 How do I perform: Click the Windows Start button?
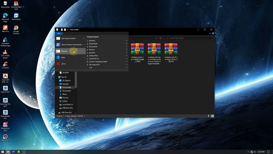coord(3,152)
